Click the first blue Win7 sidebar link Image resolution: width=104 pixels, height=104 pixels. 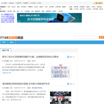[x=7, y=14]
